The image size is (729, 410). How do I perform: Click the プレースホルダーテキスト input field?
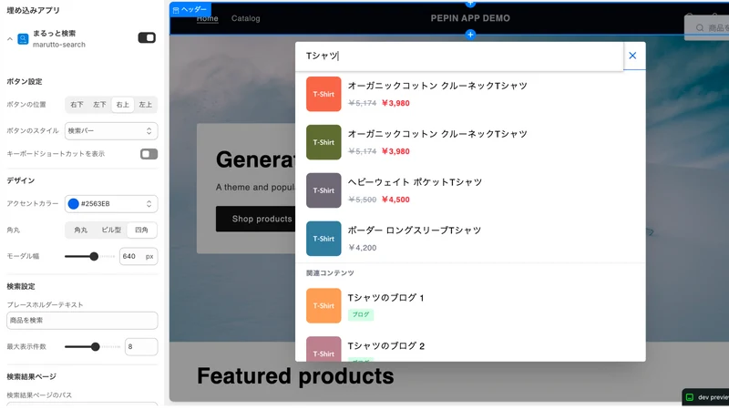pyautogui.click(x=82, y=321)
